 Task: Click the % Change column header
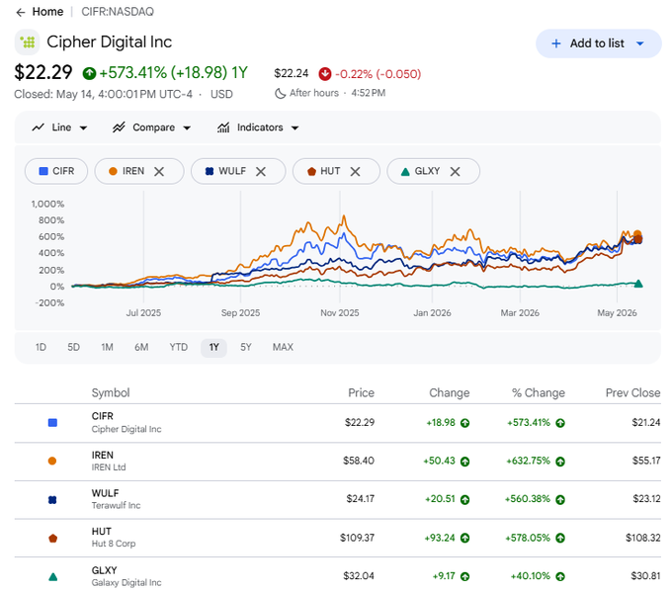point(539,392)
